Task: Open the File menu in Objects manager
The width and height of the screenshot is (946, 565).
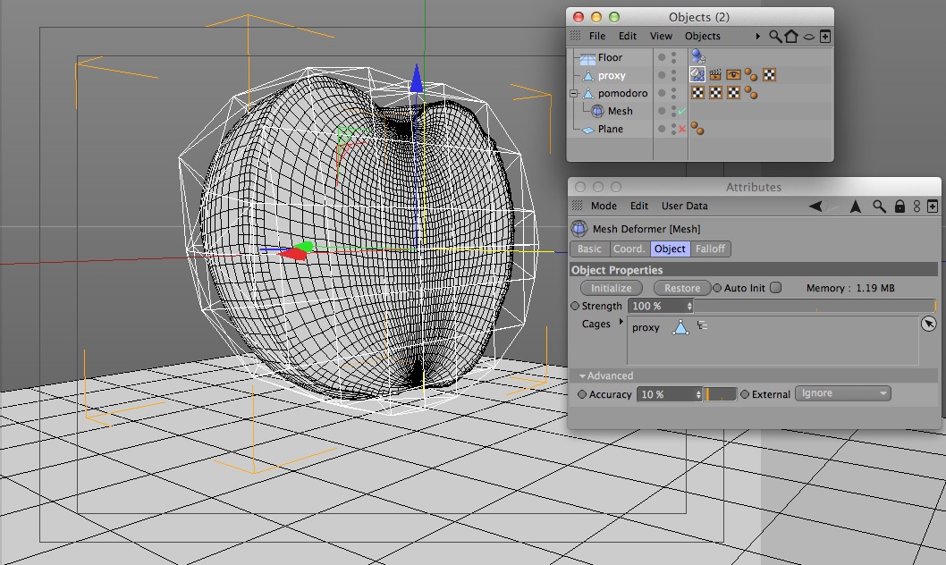Action: 596,36
